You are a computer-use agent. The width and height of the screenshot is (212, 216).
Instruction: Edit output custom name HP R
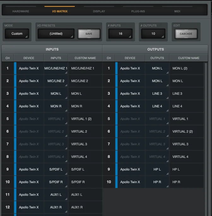click(187, 182)
